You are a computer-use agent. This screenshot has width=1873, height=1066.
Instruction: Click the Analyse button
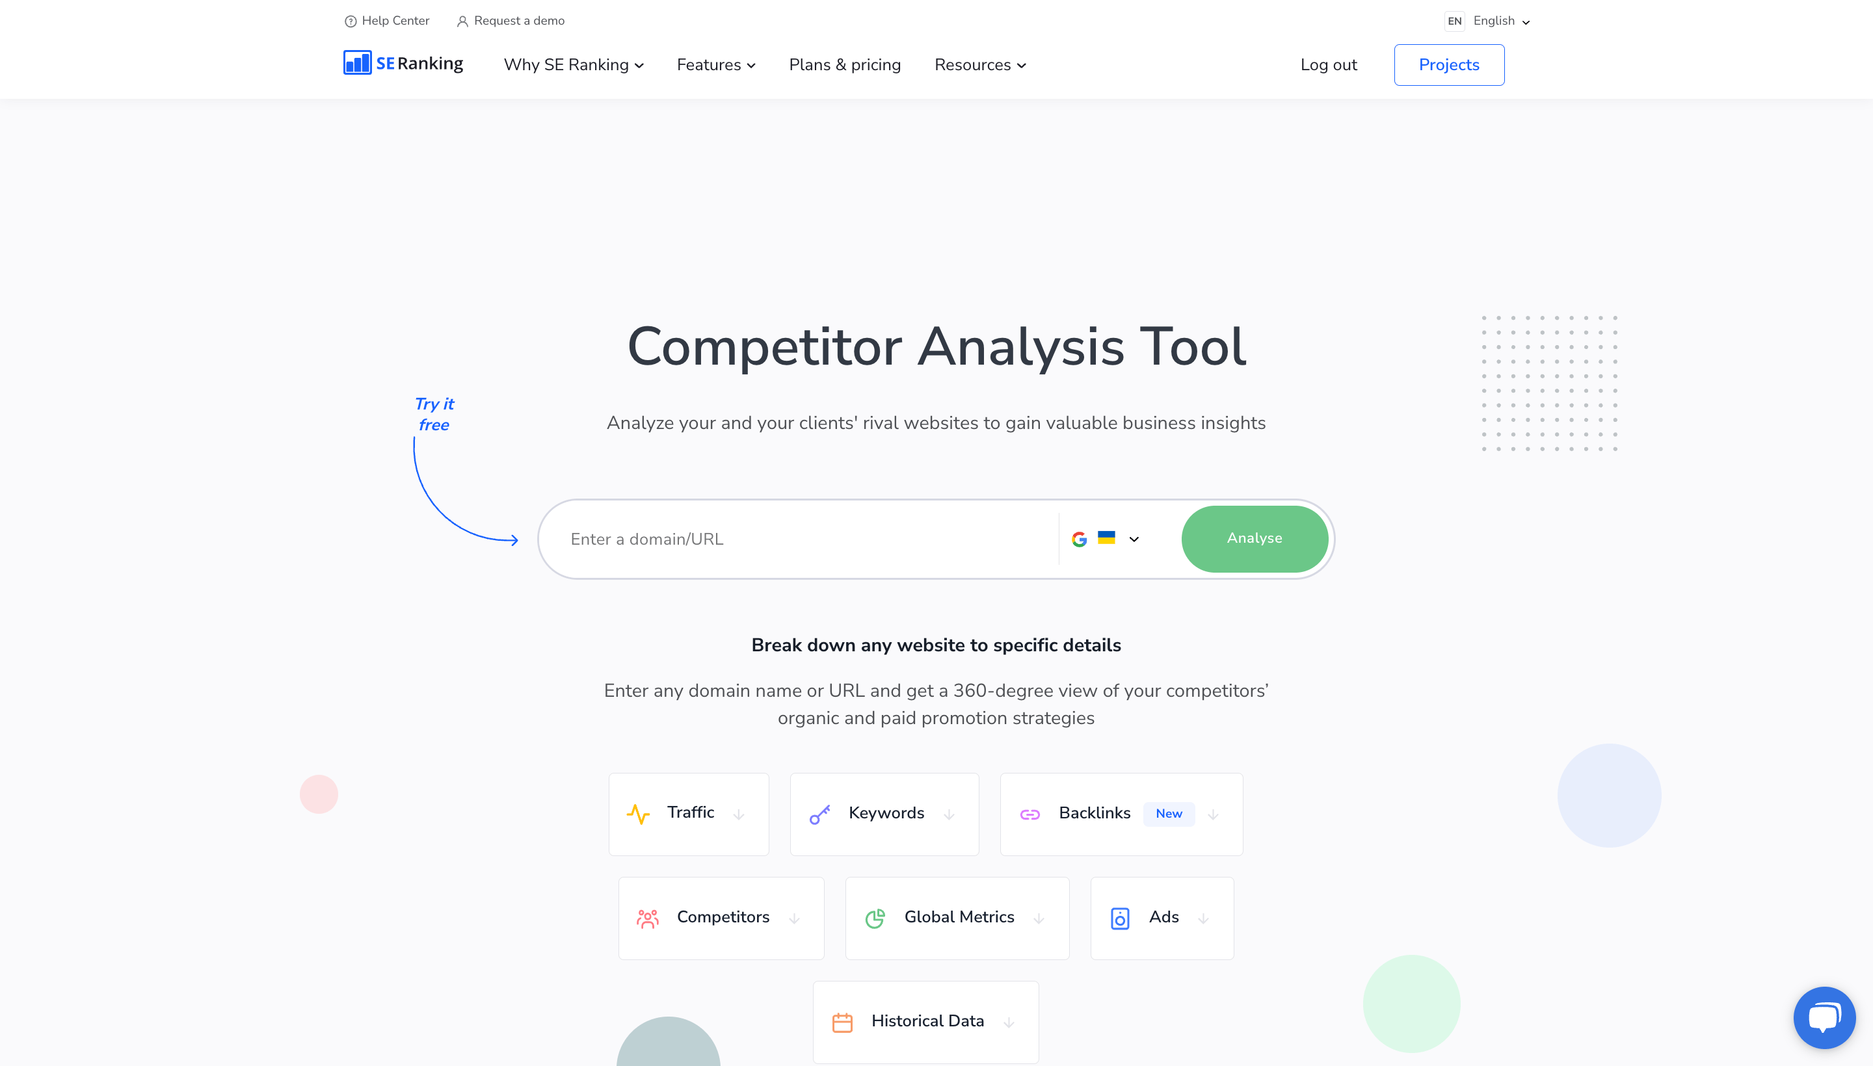[1255, 539]
